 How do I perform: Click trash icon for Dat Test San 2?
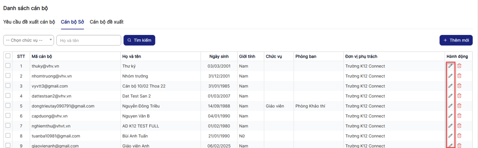click(459, 96)
